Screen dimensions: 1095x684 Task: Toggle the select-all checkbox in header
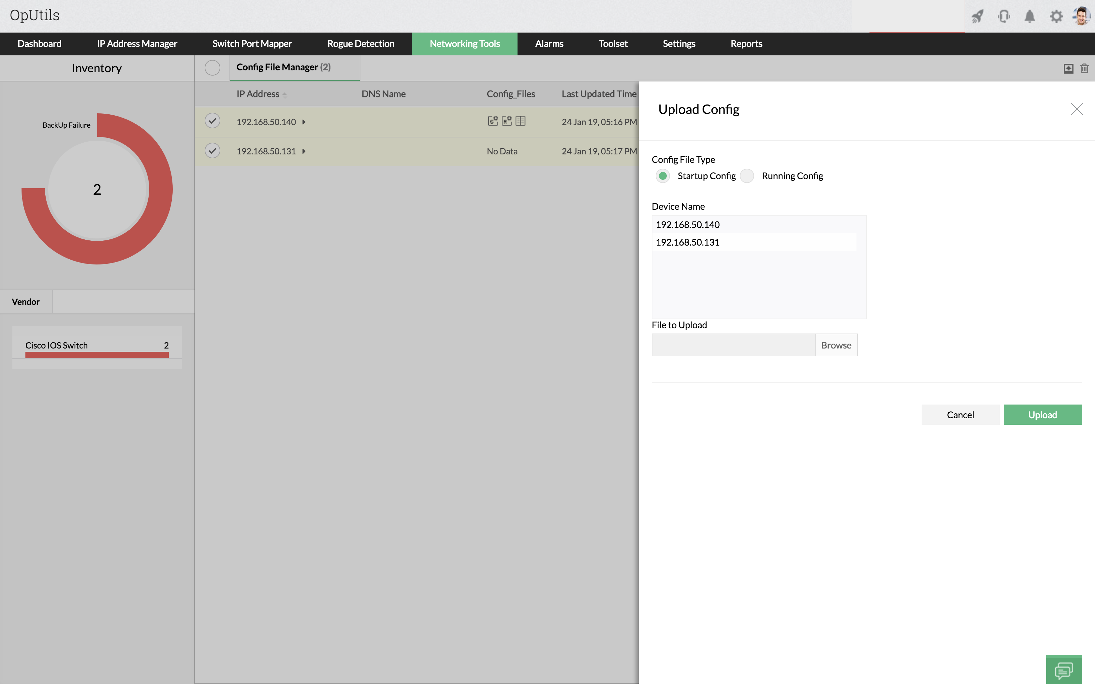(212, 68)
